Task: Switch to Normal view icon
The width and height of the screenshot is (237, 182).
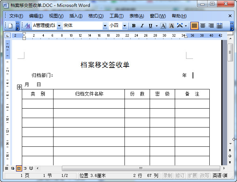Action: click(7, 168)
